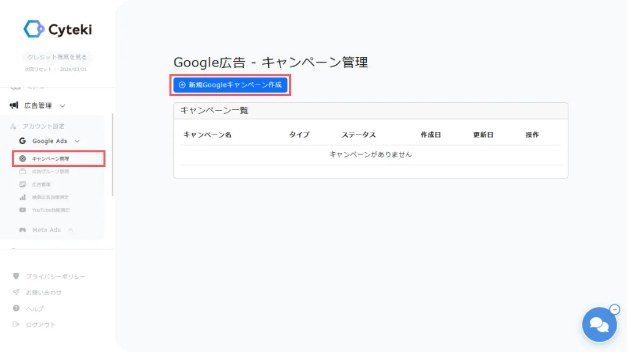This screenshot has width=627, height=352.
Task: Click the YouTube play icon in sidebar
Action: (x=22, y=210)
